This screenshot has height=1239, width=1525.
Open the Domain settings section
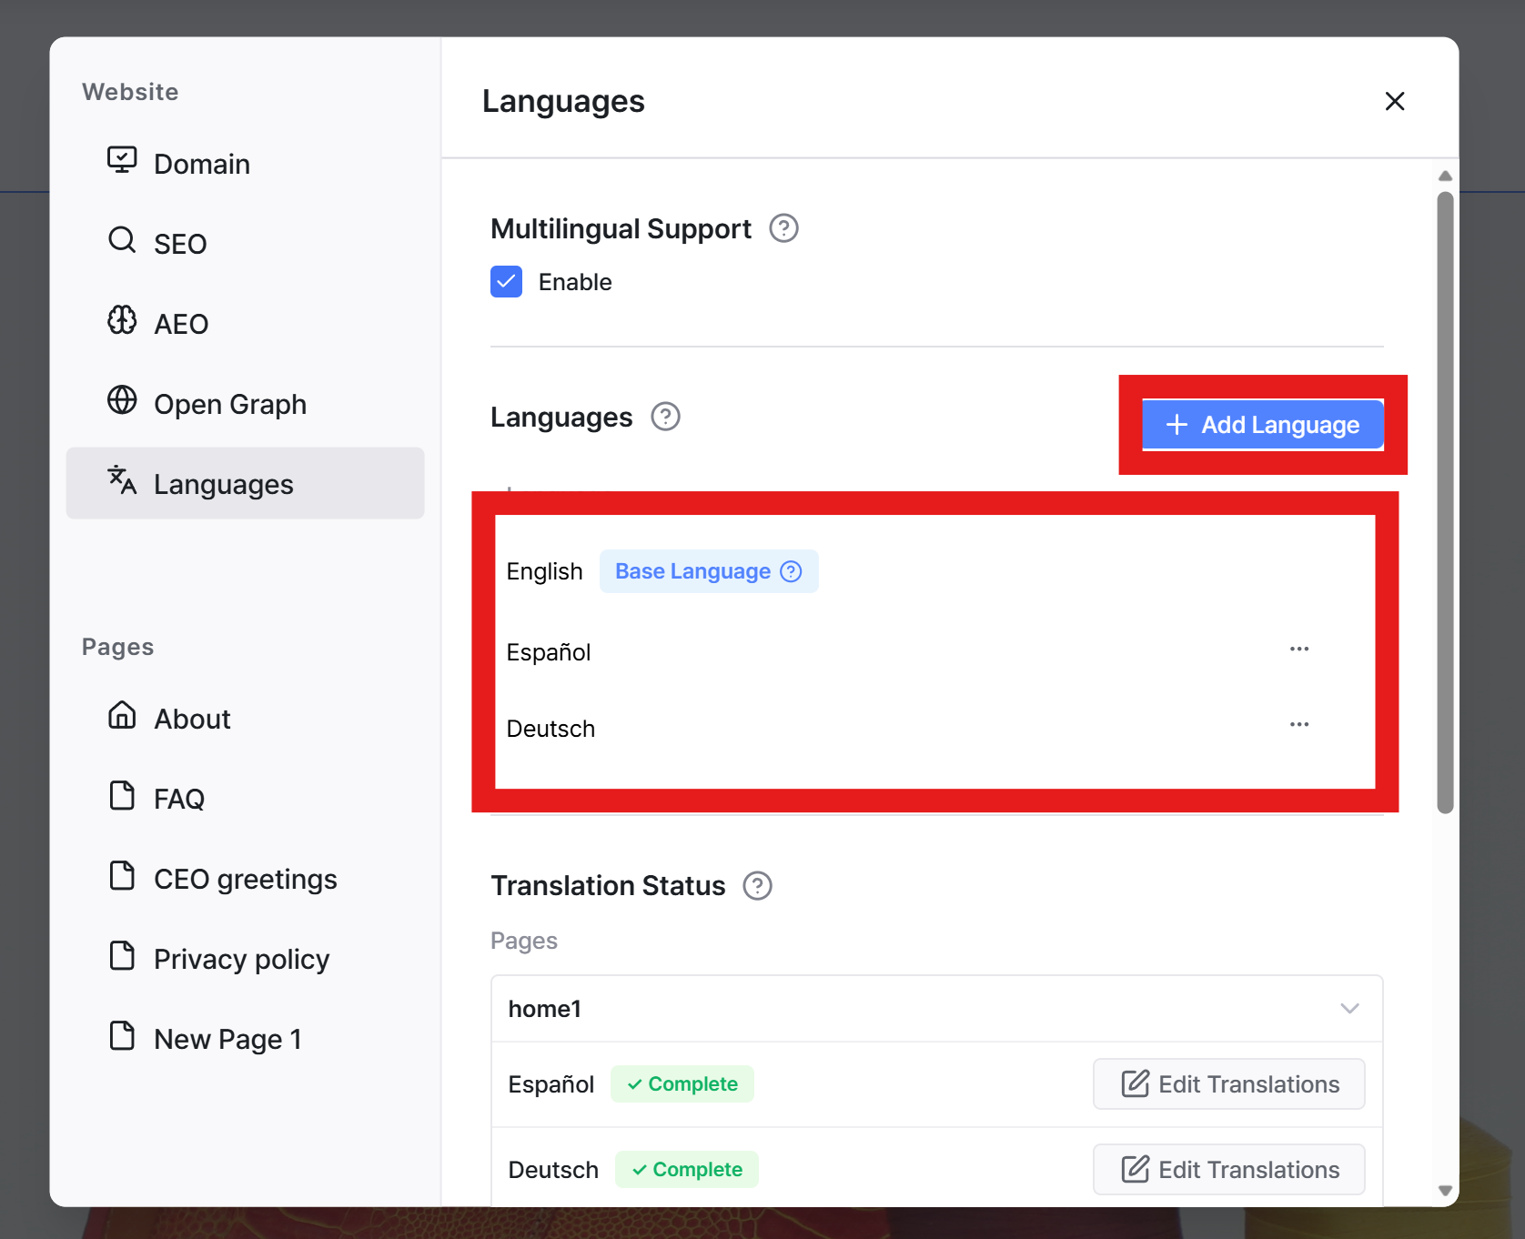245,164
